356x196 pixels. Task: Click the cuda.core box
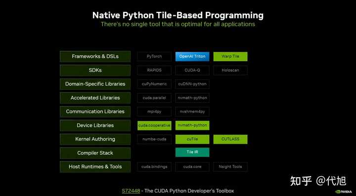coord(192,167)
